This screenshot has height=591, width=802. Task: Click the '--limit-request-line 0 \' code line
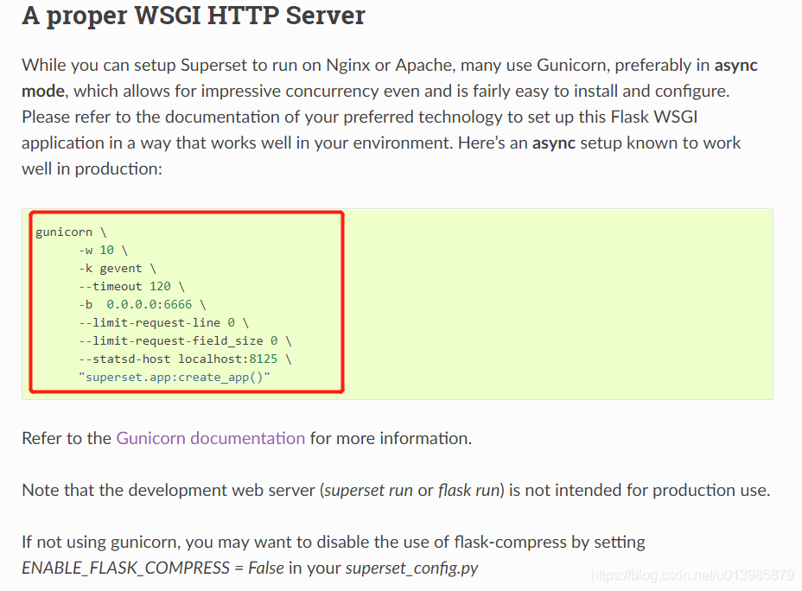tap(163, 322)
